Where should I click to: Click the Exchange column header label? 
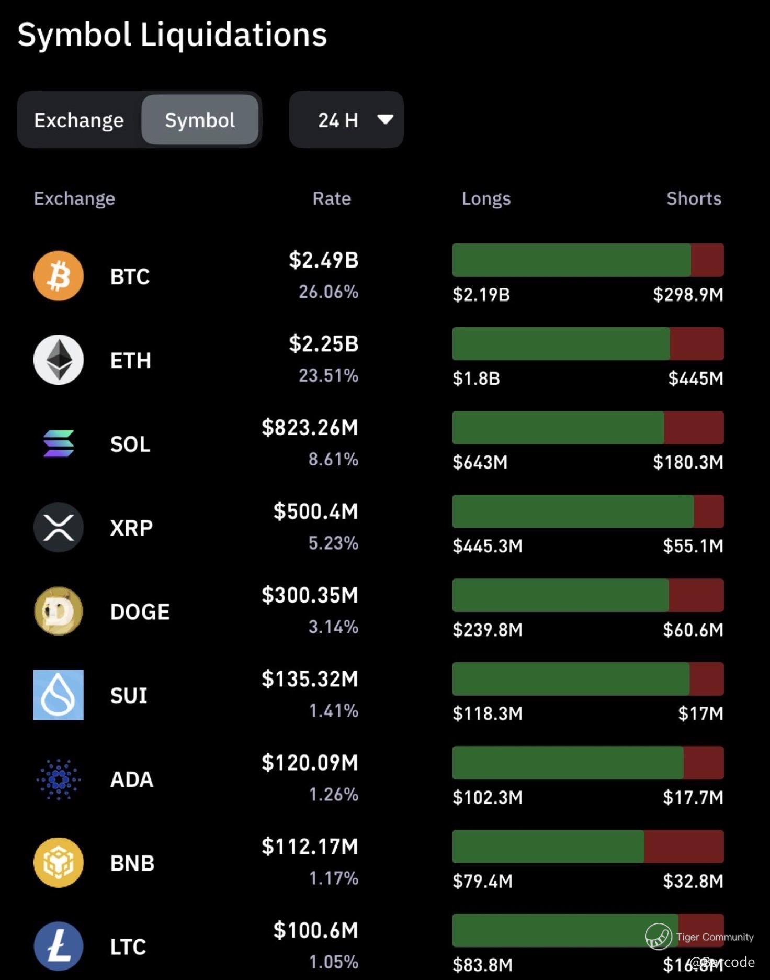pos(74,198)
